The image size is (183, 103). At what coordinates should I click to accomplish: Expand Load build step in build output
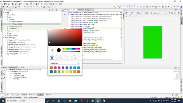pos(11,73)
